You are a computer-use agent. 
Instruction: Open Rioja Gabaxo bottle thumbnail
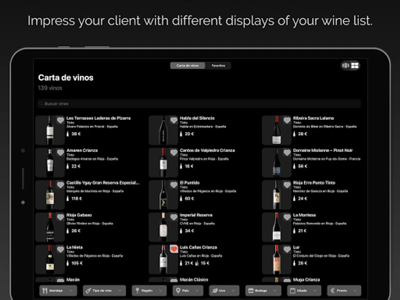(x=50, y=227)
